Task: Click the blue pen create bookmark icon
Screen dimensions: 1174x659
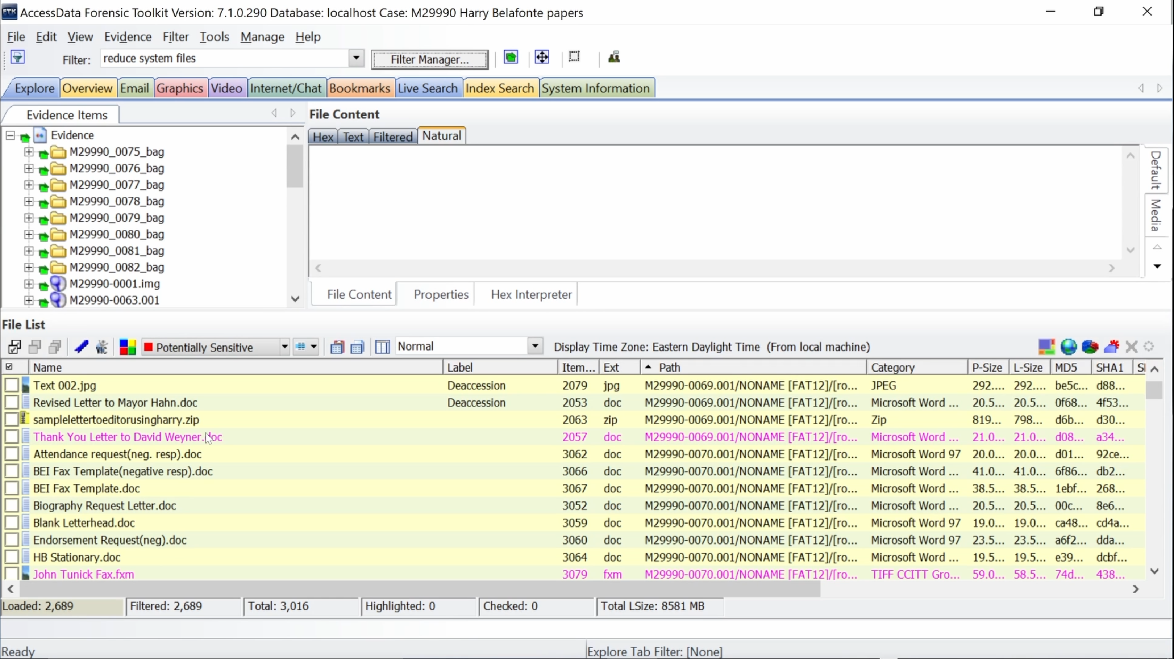Action: coord(81,347)
